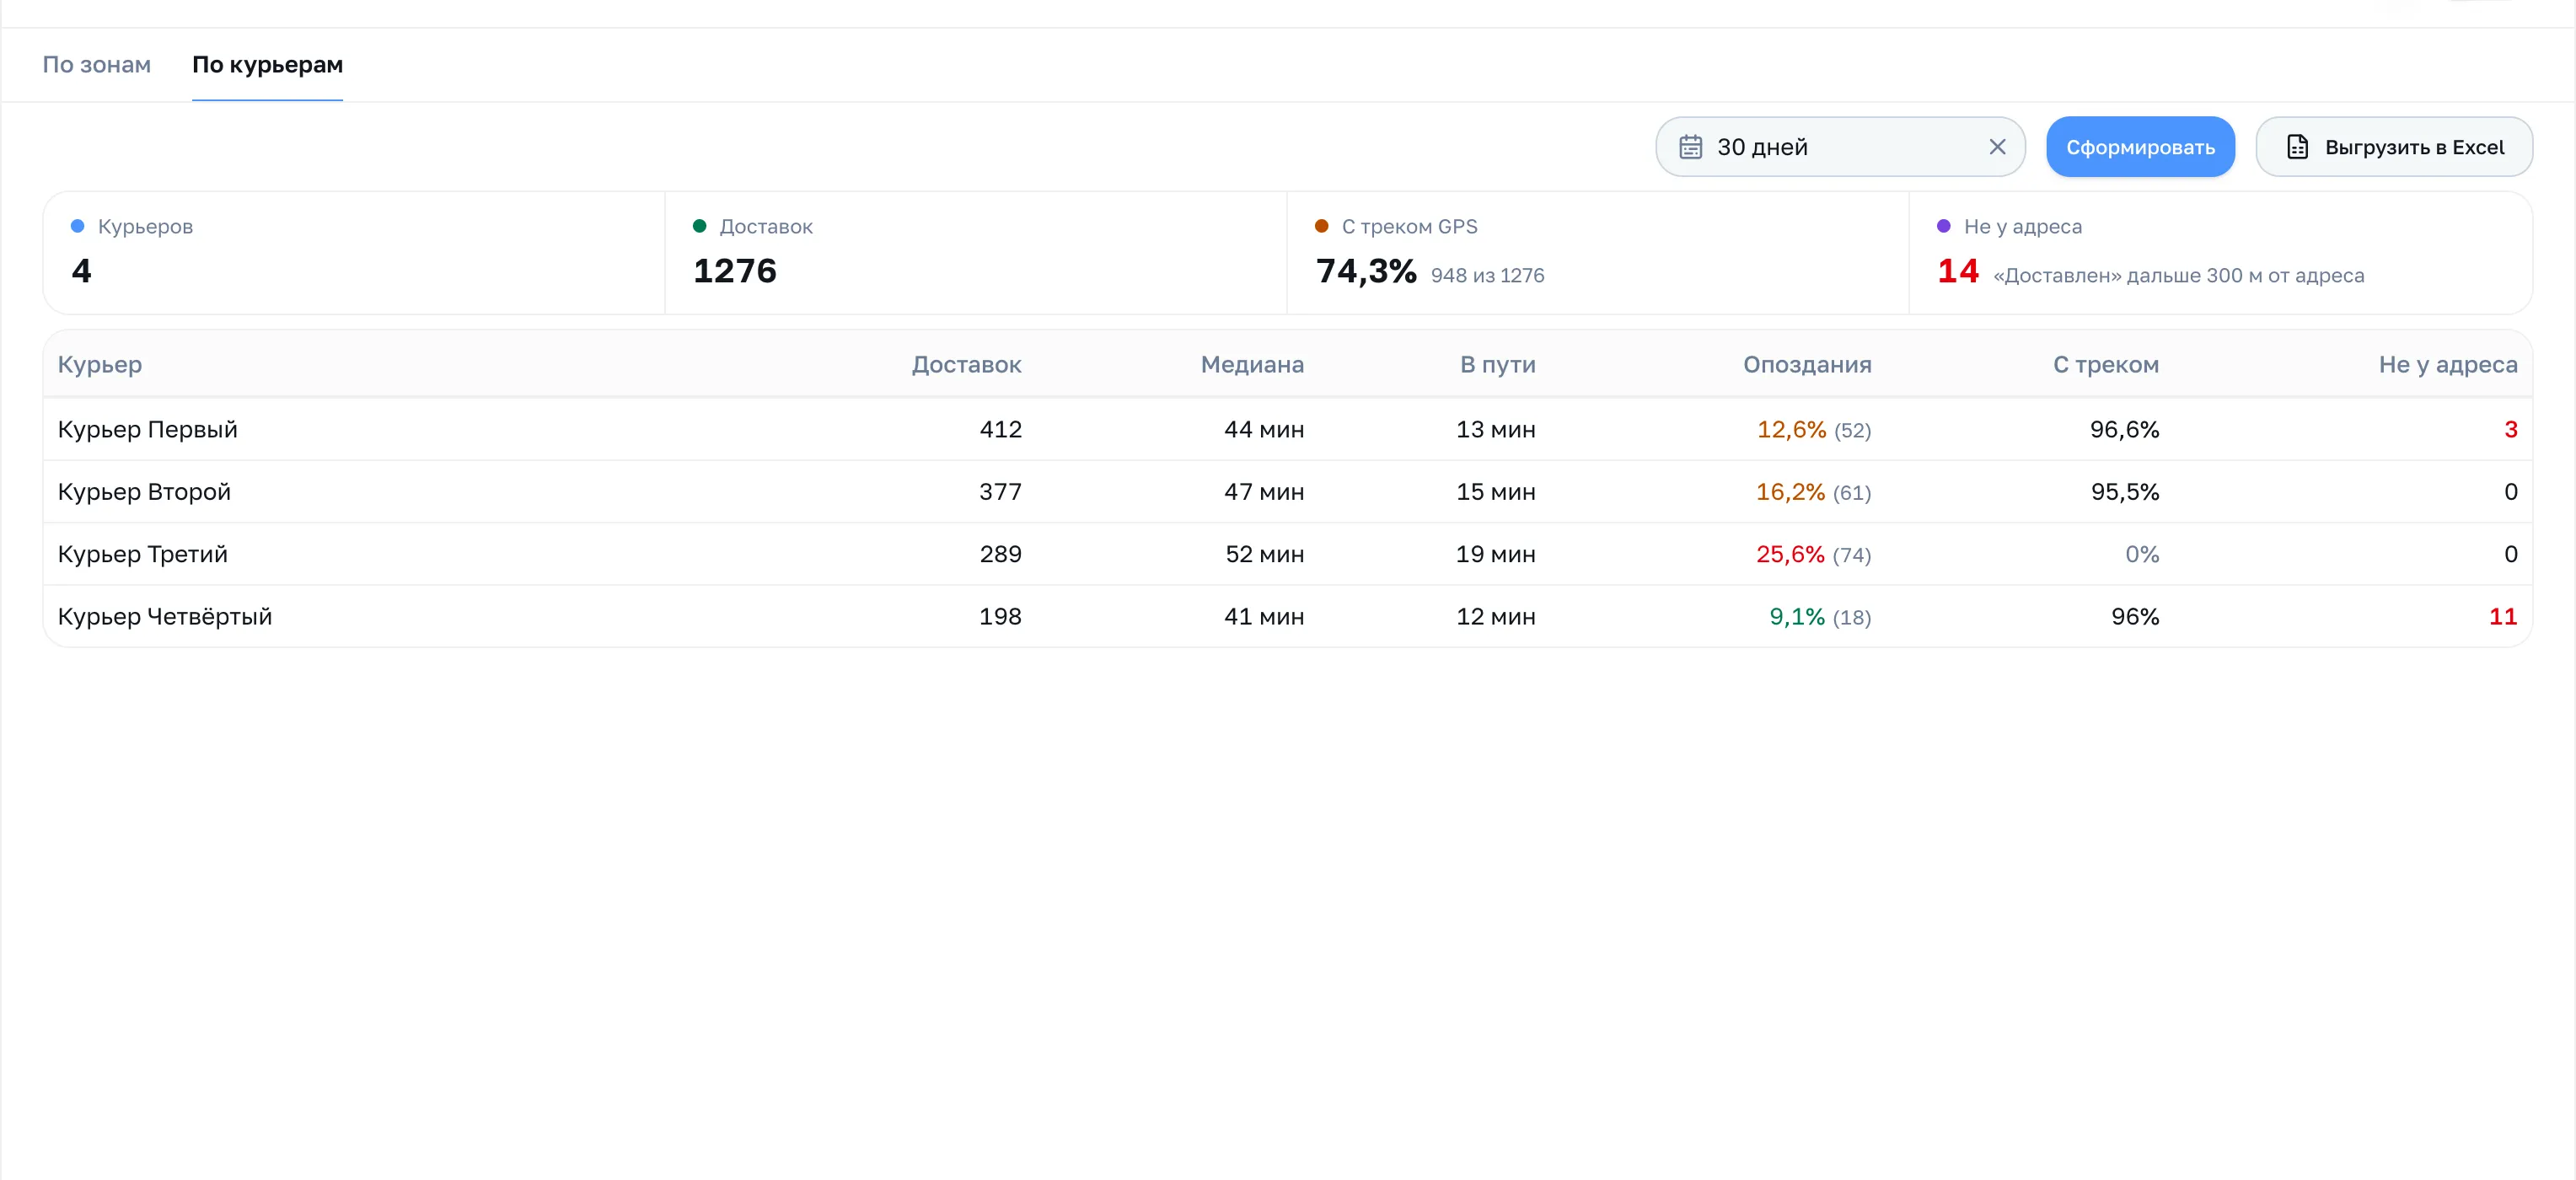Select the «Курьер Четвёртый» row name
This screenshot has width=2576, height=1180.
[165, 616]
